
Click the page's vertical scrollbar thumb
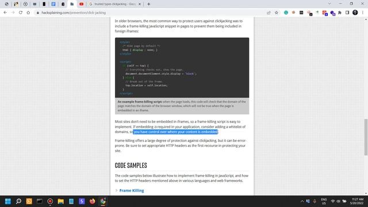pyautogui.click(x=366, y=137)
